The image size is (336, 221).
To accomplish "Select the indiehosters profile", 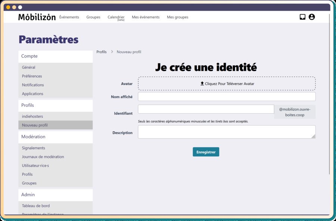I will [x=34, y=116].
